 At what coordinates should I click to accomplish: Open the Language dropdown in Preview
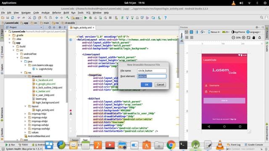tap(253, 32)
